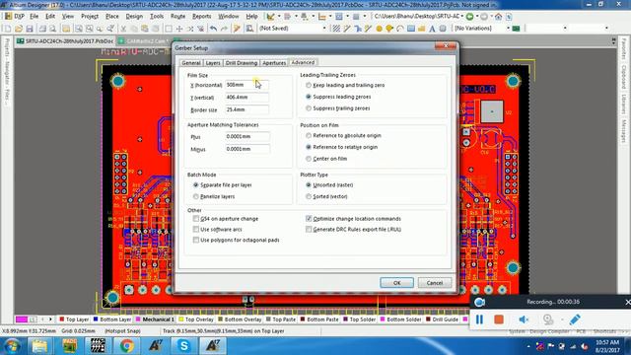Click the place fill rectangle icon
The height and width of the screenshot is (355, 631).
[x=411, y=29]
